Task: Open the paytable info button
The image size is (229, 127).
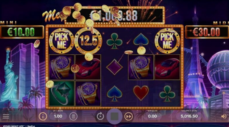Action: coord(43,116)
